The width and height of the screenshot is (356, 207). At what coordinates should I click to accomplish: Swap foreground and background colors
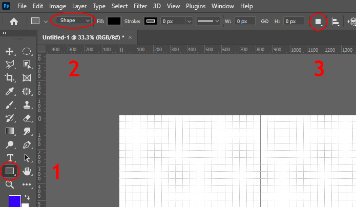coord(27,197)
